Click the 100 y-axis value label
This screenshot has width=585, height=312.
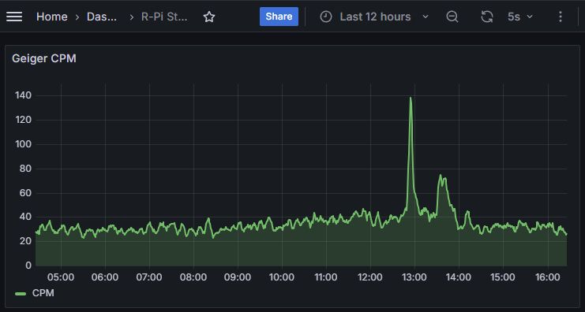pos(23,144)
